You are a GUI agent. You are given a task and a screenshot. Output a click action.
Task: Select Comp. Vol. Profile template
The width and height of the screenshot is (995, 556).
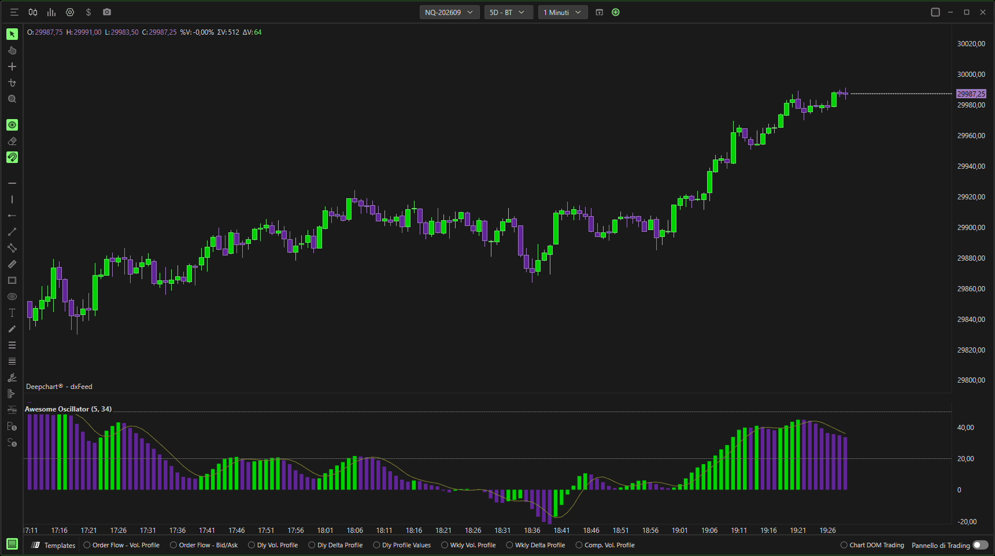tap(605, 545)
